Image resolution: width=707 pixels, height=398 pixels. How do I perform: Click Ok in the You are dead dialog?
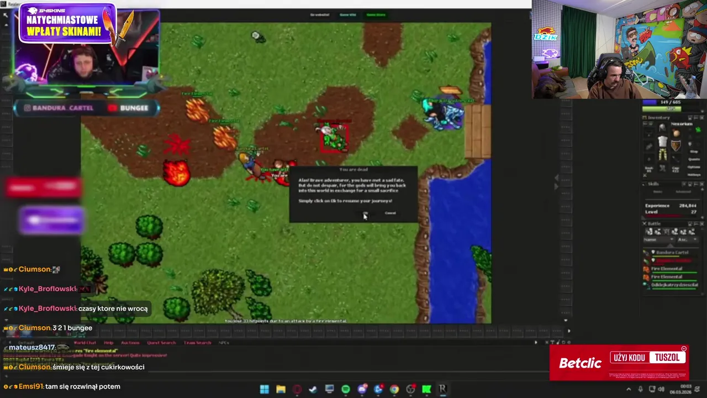[x=365, y=213]
